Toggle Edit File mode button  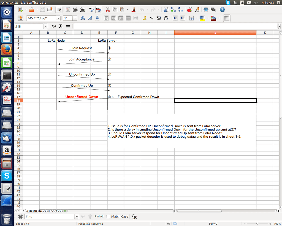point(59,10)
